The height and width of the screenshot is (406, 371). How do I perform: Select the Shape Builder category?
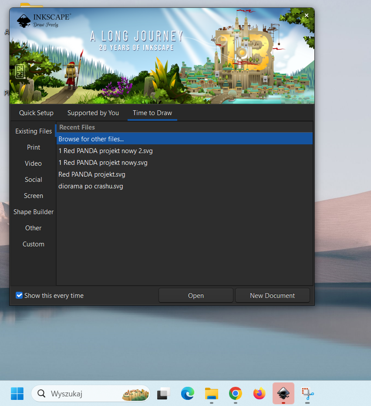[34, 212]
